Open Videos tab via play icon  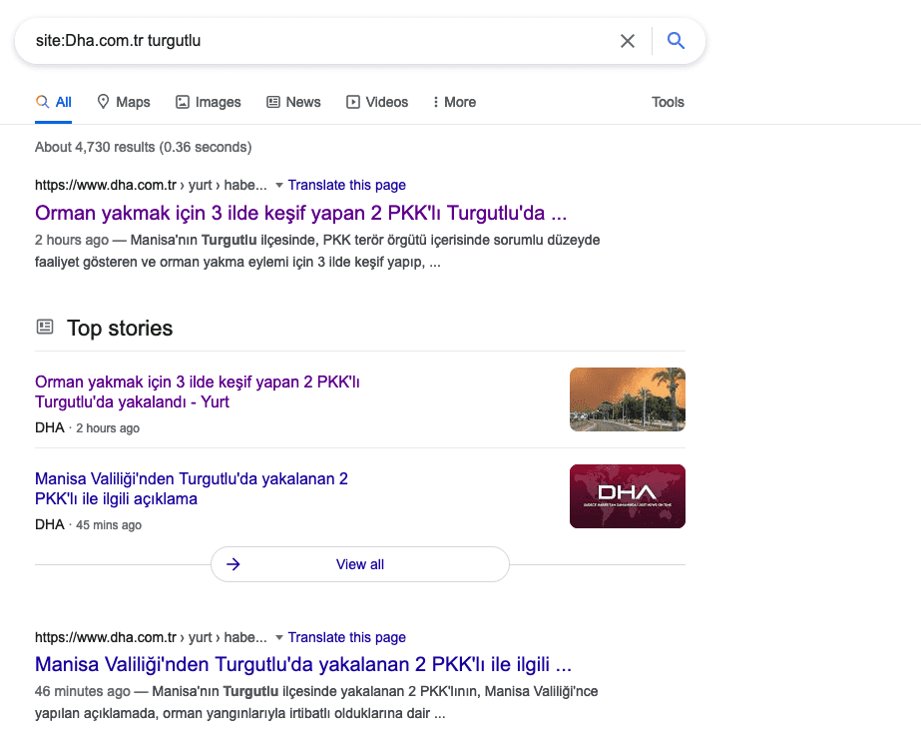pyautogui.click(x=353, y=102)
